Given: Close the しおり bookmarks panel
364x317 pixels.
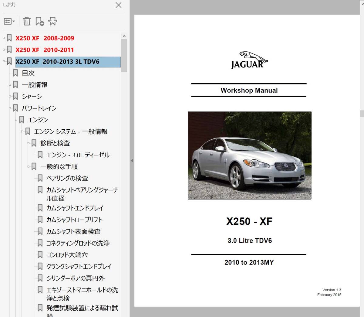Looking at the screenshot, I should click(119, 5).
